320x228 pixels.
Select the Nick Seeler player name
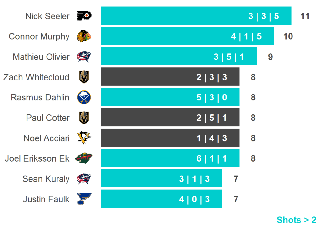47,16
